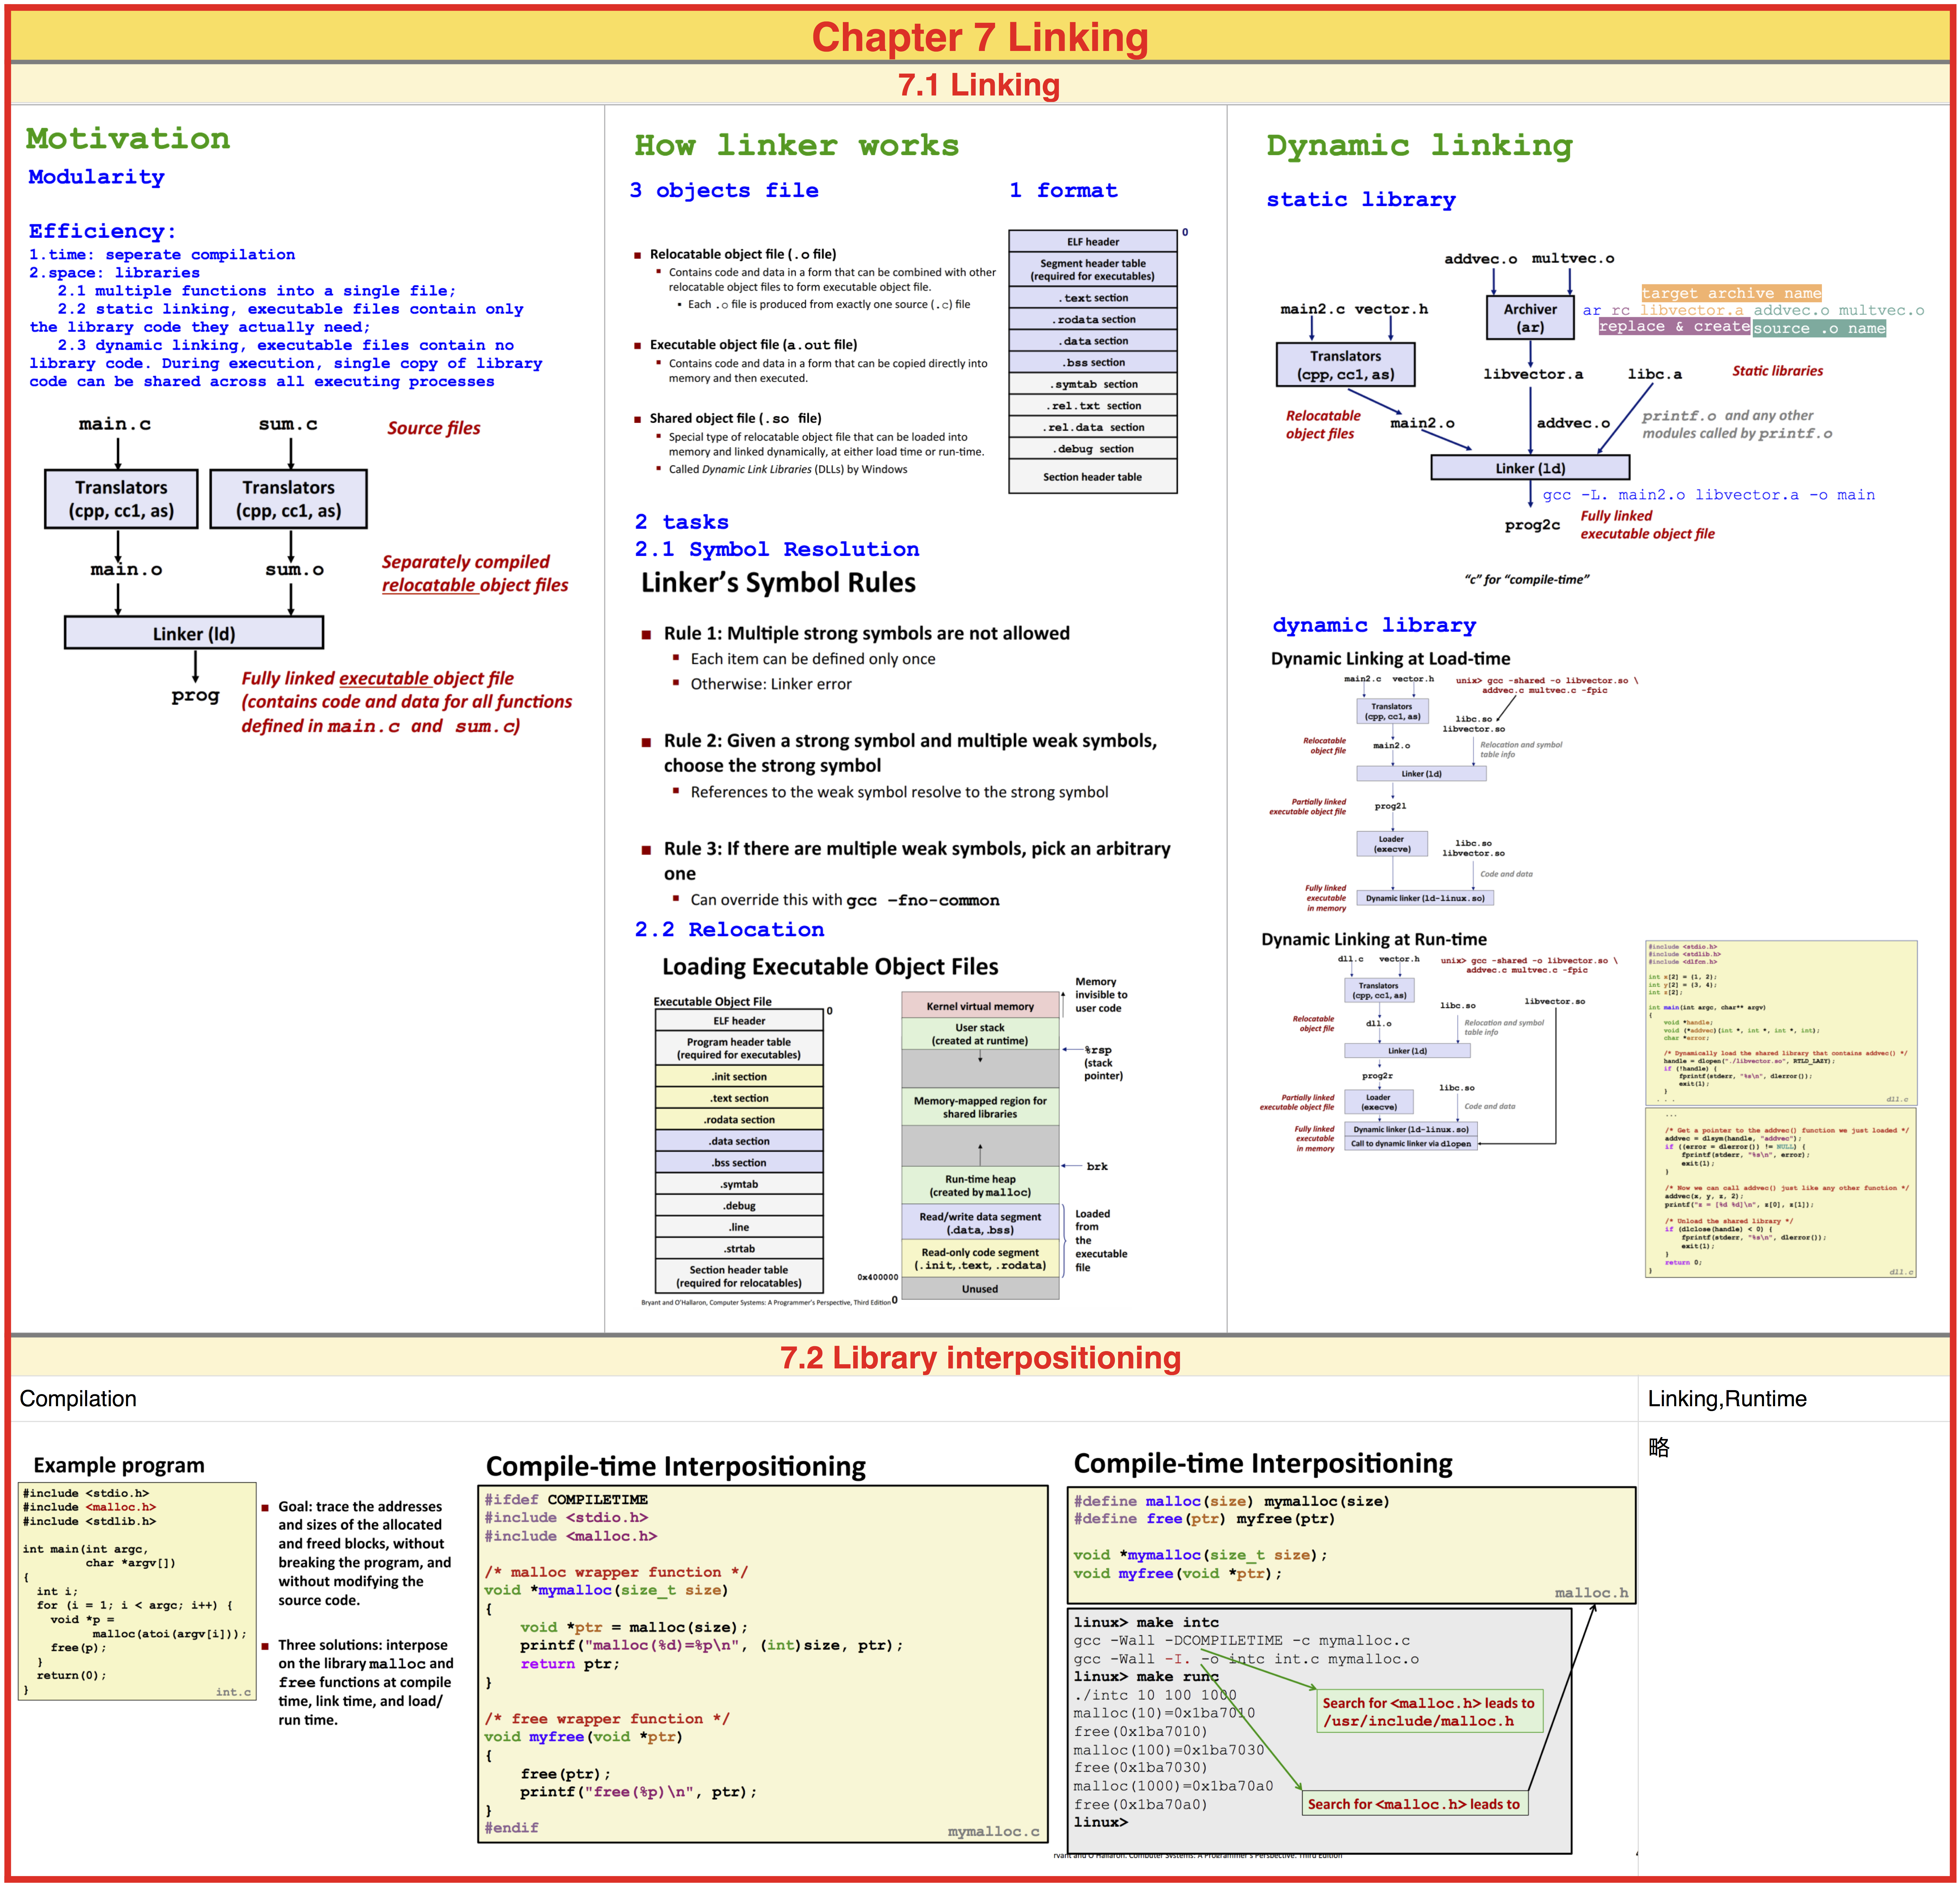Select the 'Modularity' subheading

[97, 177]
